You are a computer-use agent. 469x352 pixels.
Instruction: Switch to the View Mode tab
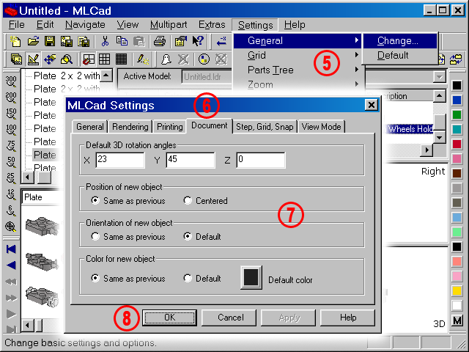click(x=321, y=127)
